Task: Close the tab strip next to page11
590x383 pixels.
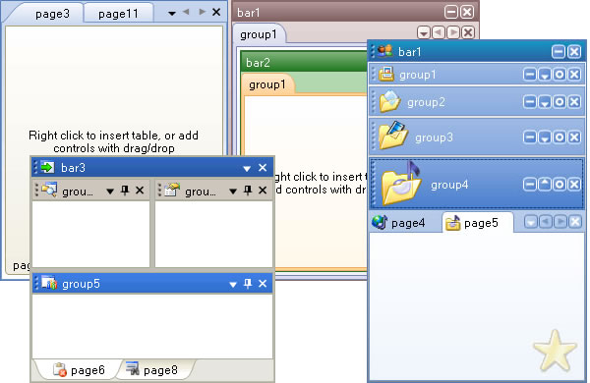Action: pos(216,12)
